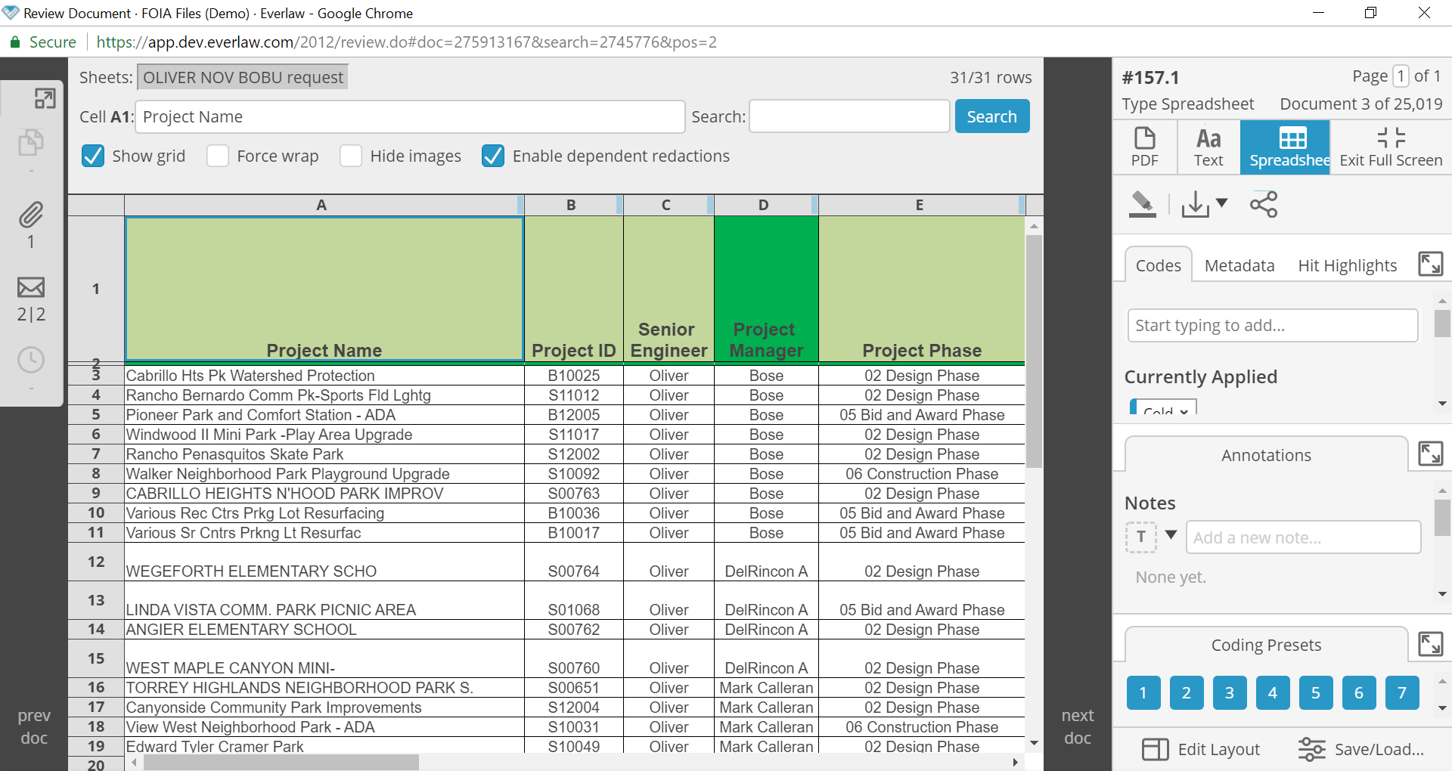
Task: Enable the Force wrap option
Action: (x=218, y=156)
